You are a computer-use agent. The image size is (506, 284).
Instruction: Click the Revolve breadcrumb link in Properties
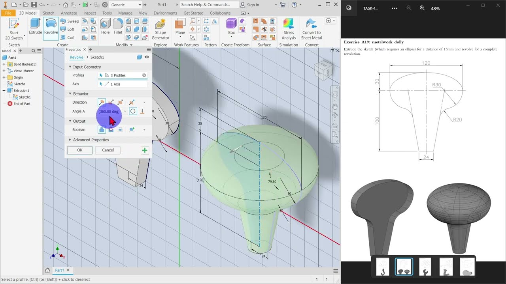[76, 57]
